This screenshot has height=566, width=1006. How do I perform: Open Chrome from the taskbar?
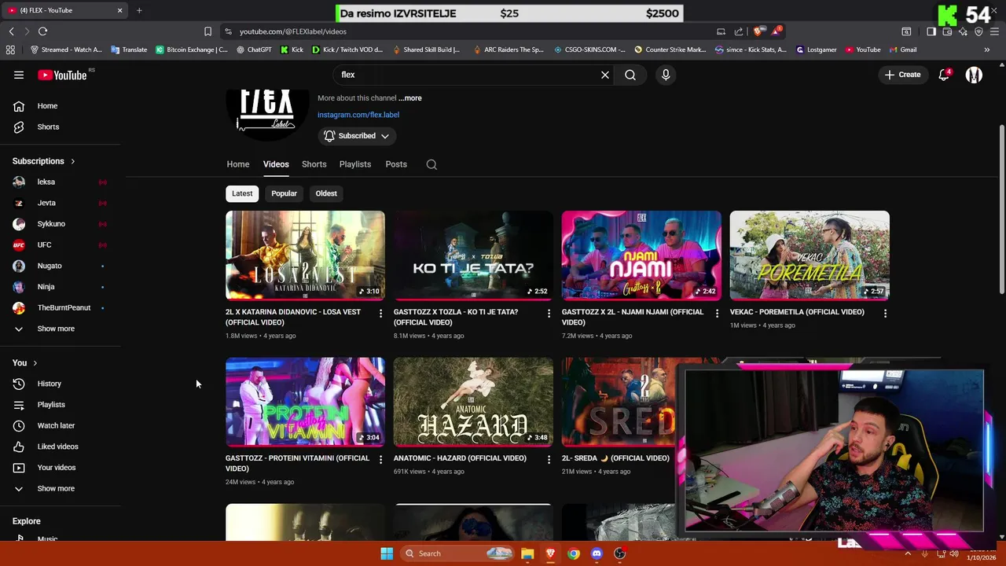[574, 553]
